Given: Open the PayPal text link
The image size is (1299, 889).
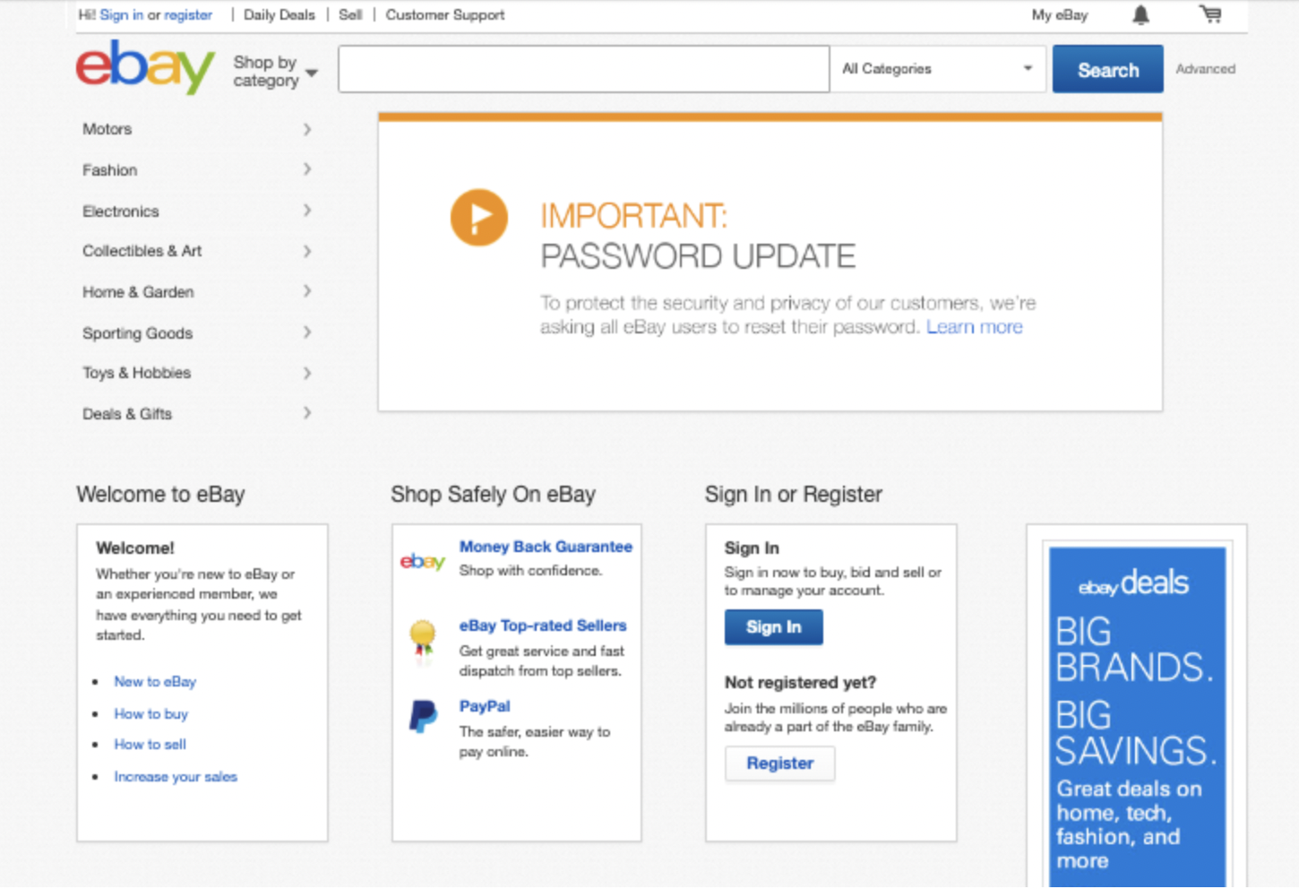Looking at the screenshot, I should point(485,706).
